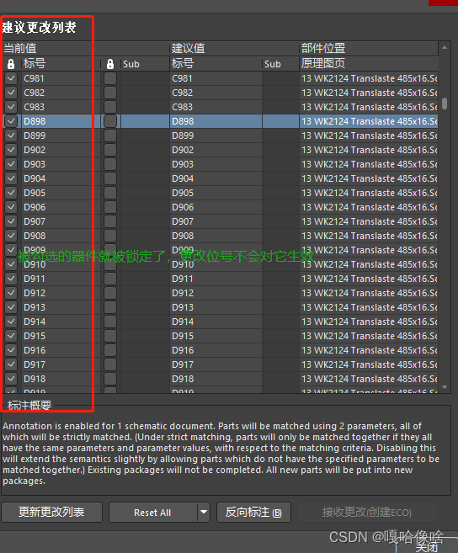This screenshot has width=458, height=553.
Task: Click the current-value lock icon header
Action: (11, 64)
